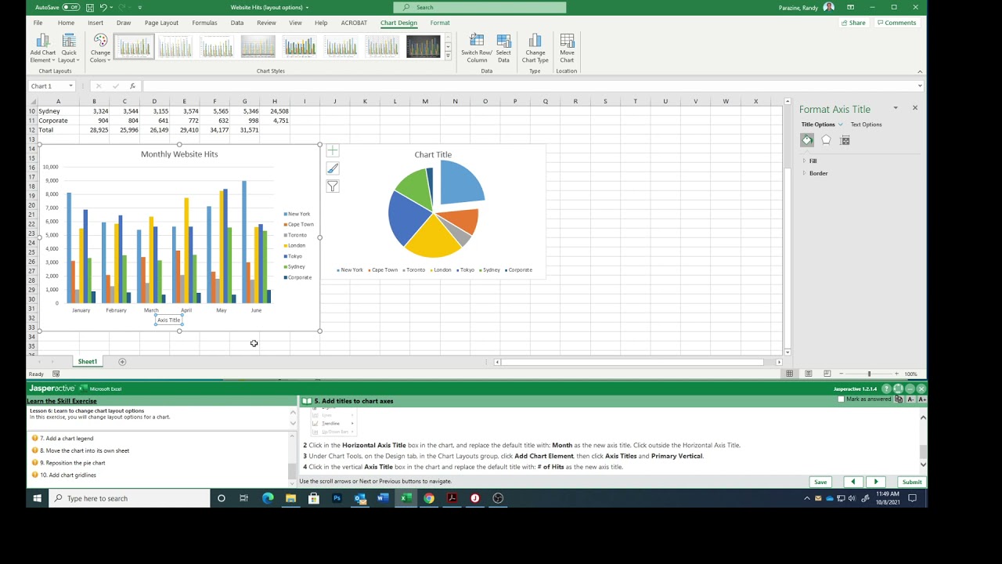The width and height of the screenshot is (1002, 564).
Task: Close the Format Axis Title pane
Action: [914, 108]
